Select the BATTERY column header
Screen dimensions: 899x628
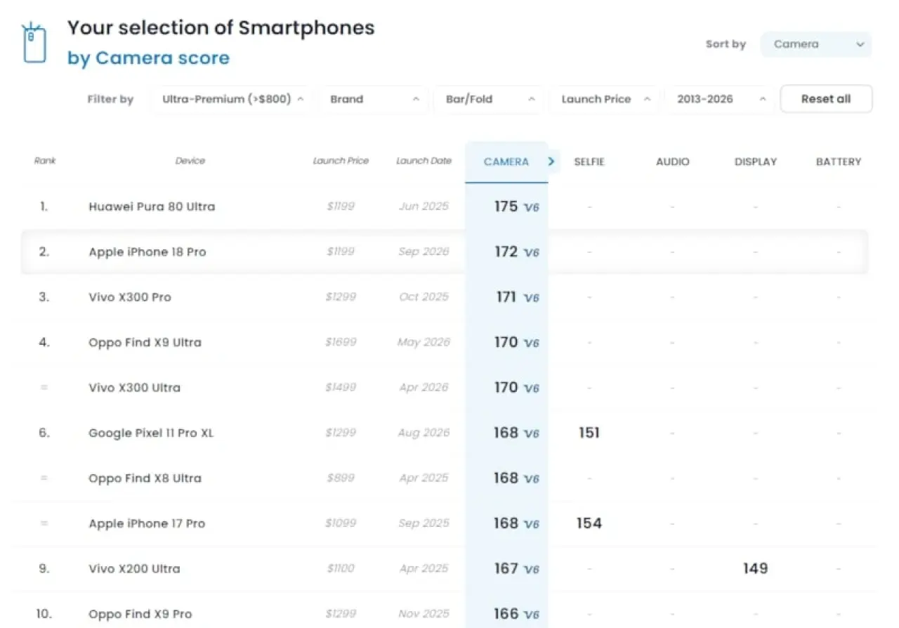(838, 162)
